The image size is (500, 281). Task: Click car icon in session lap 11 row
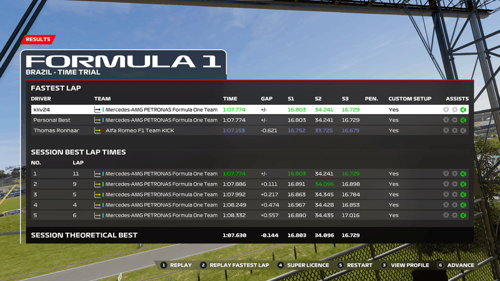coord(97,174)
